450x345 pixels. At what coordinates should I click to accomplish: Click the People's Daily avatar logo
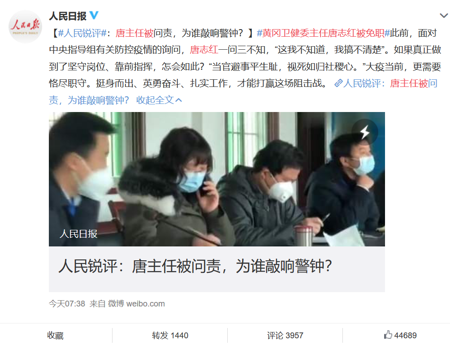tap(25, 27)
